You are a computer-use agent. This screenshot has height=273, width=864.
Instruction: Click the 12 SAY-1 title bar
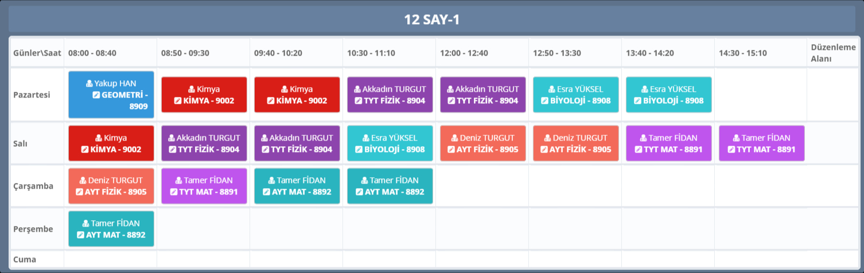(x=432, y=19)
